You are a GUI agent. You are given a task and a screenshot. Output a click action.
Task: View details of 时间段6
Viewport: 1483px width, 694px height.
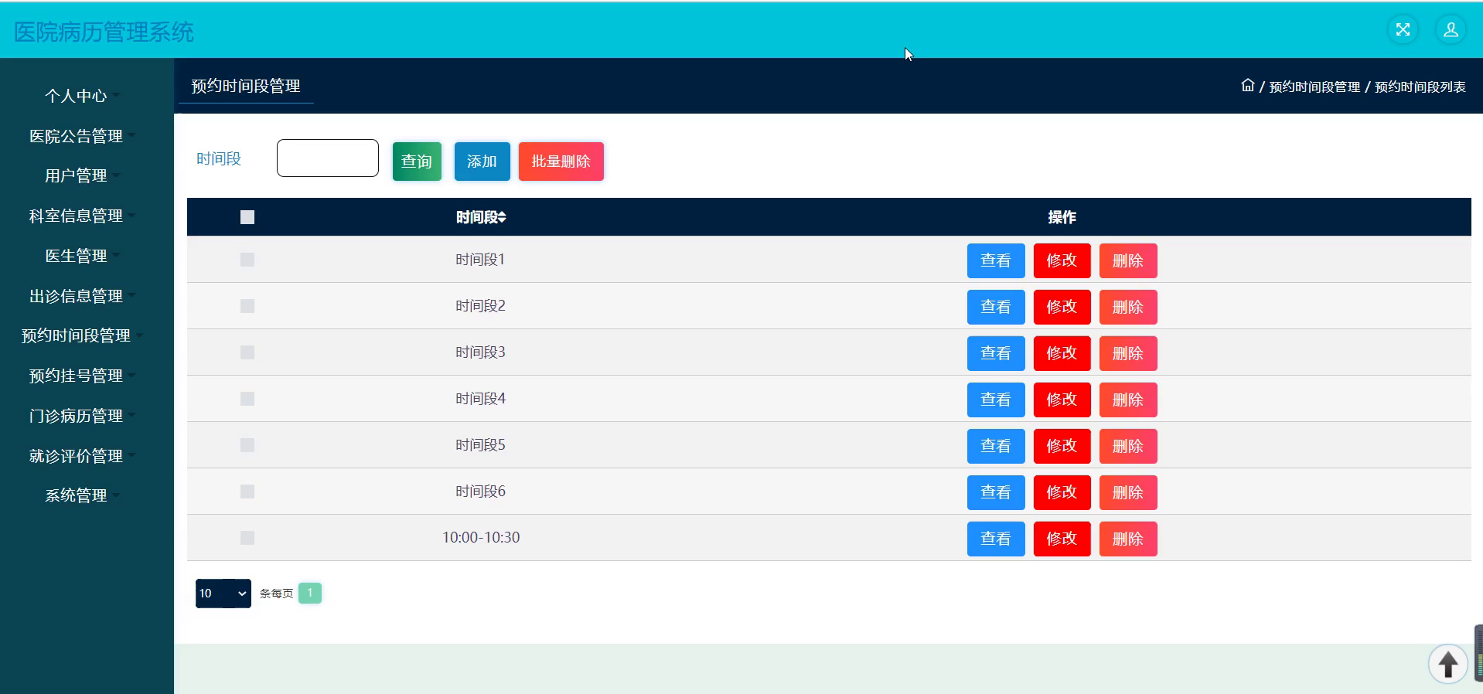click(996, 492)
